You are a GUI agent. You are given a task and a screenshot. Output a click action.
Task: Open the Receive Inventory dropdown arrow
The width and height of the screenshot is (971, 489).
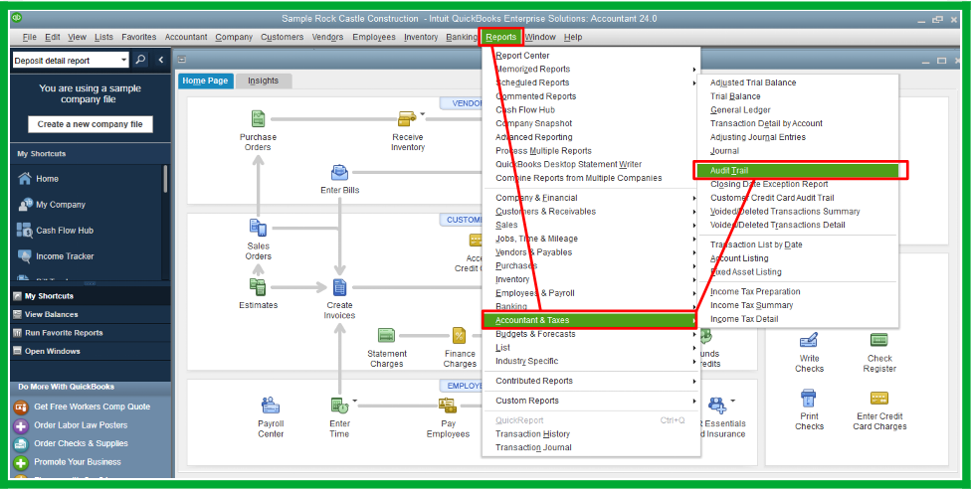pyautogui.click(x=423, y=114)
